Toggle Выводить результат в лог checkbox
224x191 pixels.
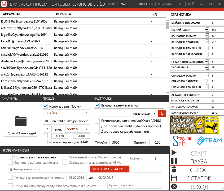(x=97, y=105)
